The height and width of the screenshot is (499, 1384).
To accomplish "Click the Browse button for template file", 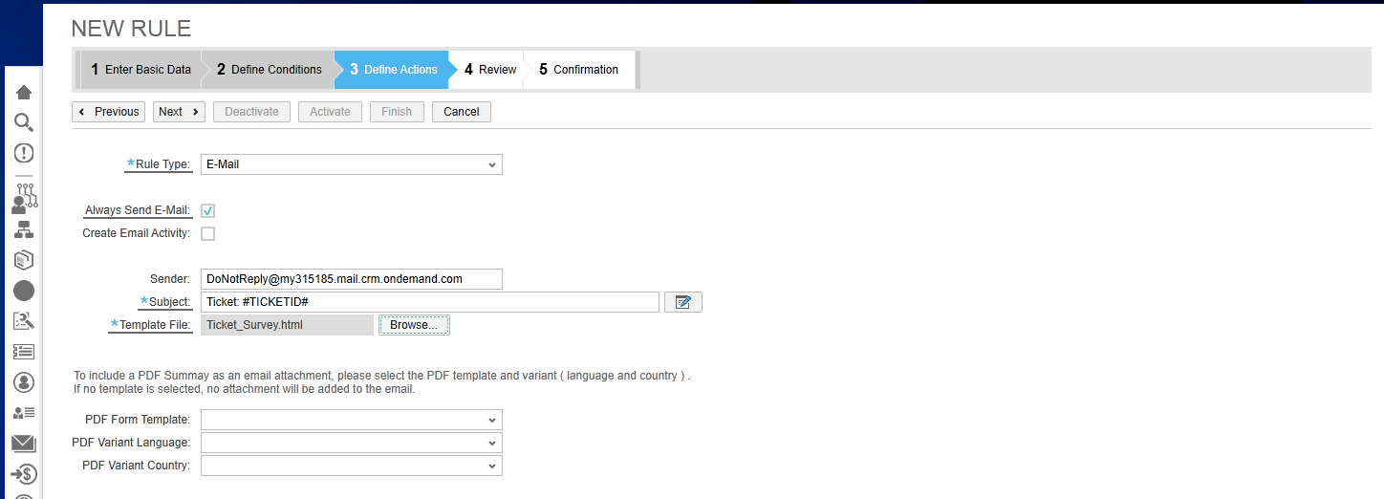I will (x=414, y=325).
